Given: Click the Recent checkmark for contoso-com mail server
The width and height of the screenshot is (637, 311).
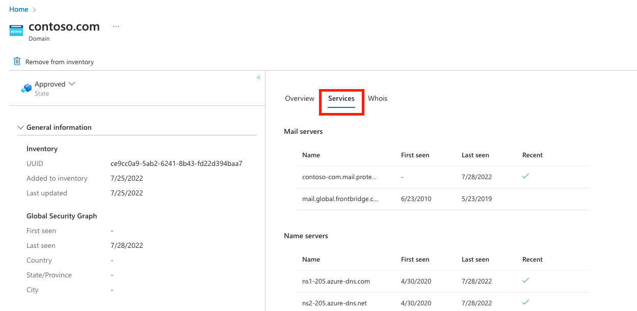Looking at the screenshot, I should click(525, 176).
